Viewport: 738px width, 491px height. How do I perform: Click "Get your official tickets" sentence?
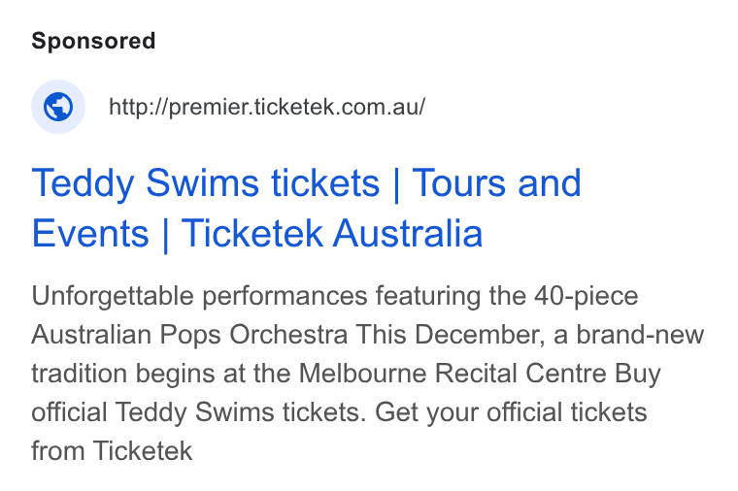(511, 412)
